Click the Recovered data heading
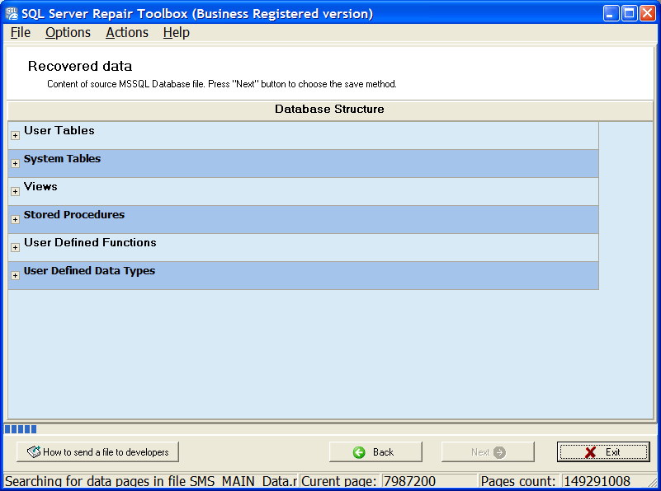 pos(80,66)
